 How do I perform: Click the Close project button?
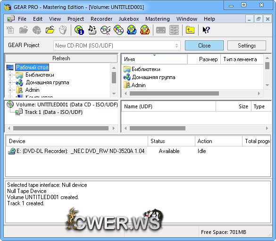[x=204, y=46]
